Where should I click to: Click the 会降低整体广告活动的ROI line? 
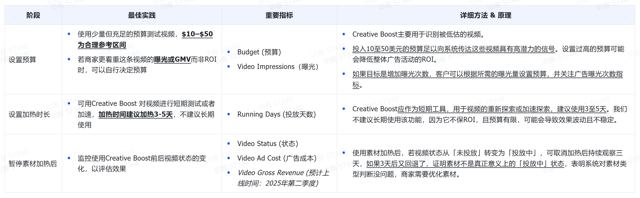tap(395, 60)
